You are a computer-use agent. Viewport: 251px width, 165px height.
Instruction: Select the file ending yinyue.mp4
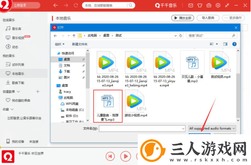pos(164,69)
